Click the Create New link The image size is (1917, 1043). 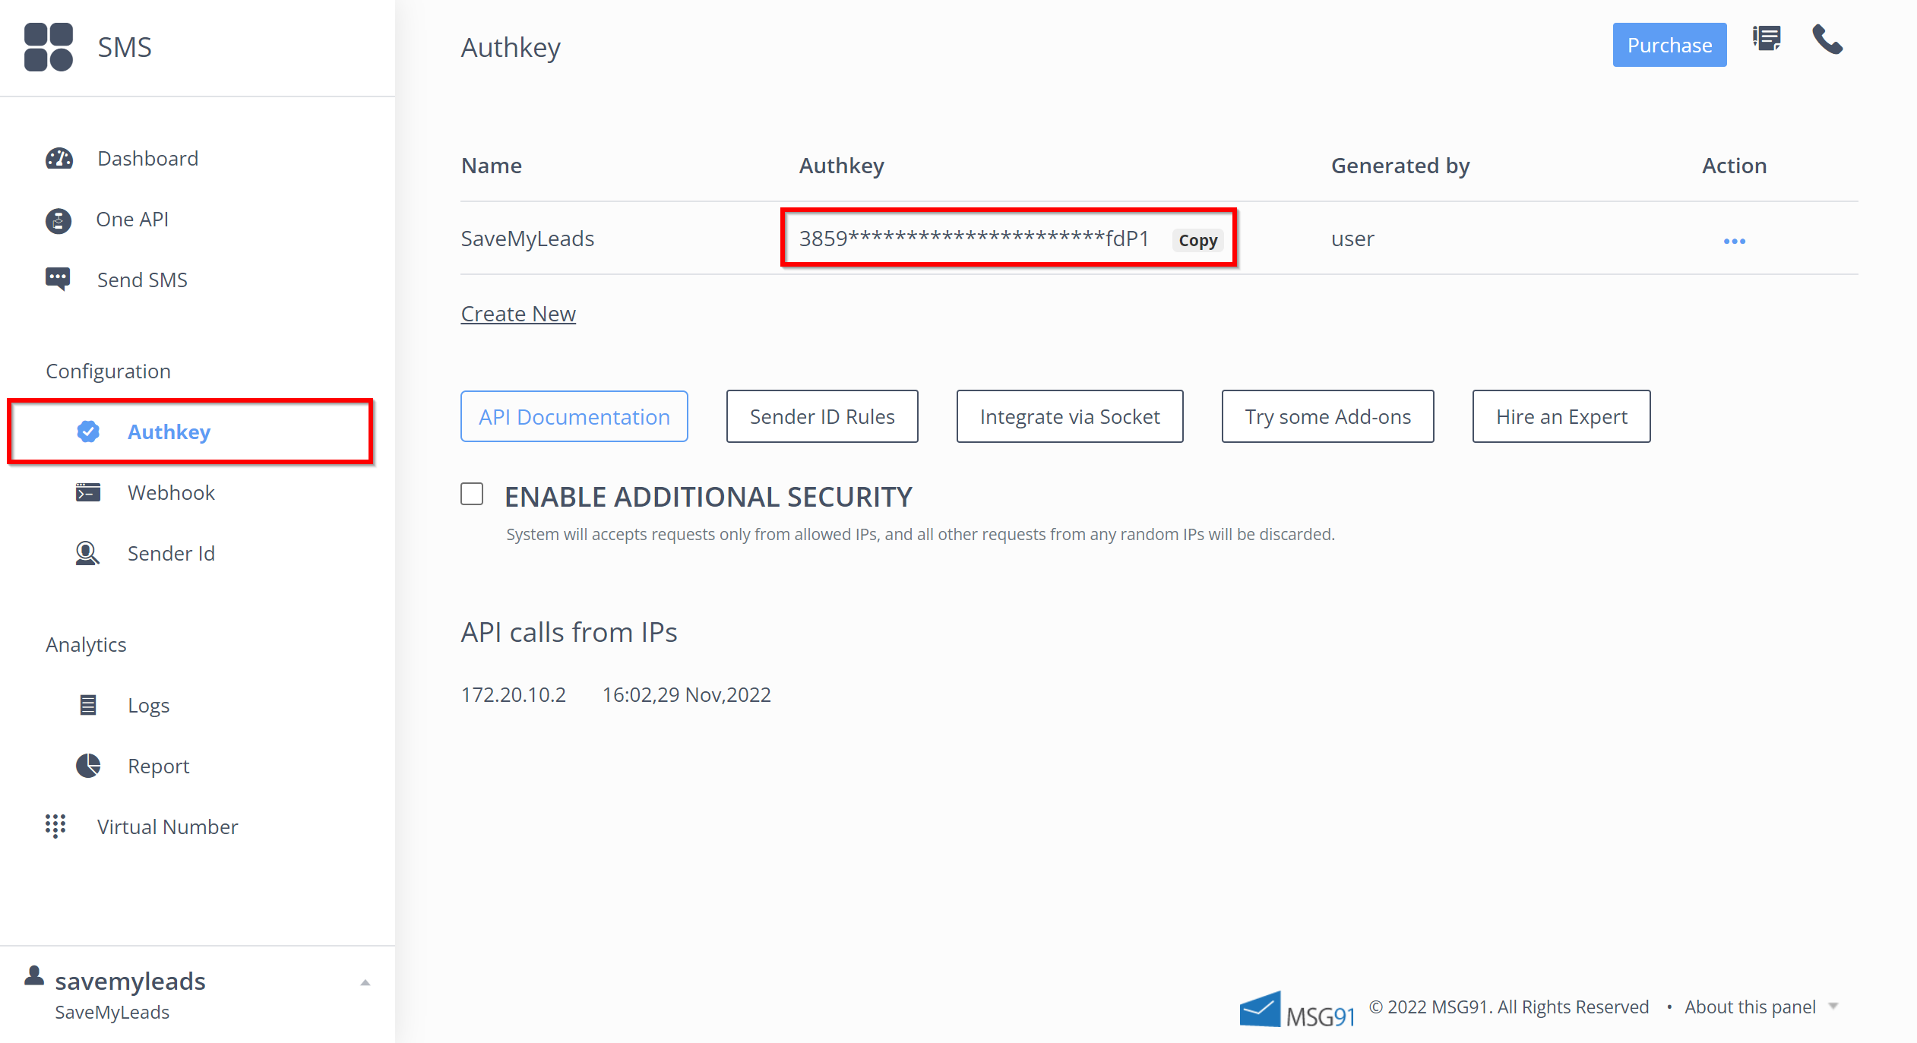click(518, 314)
